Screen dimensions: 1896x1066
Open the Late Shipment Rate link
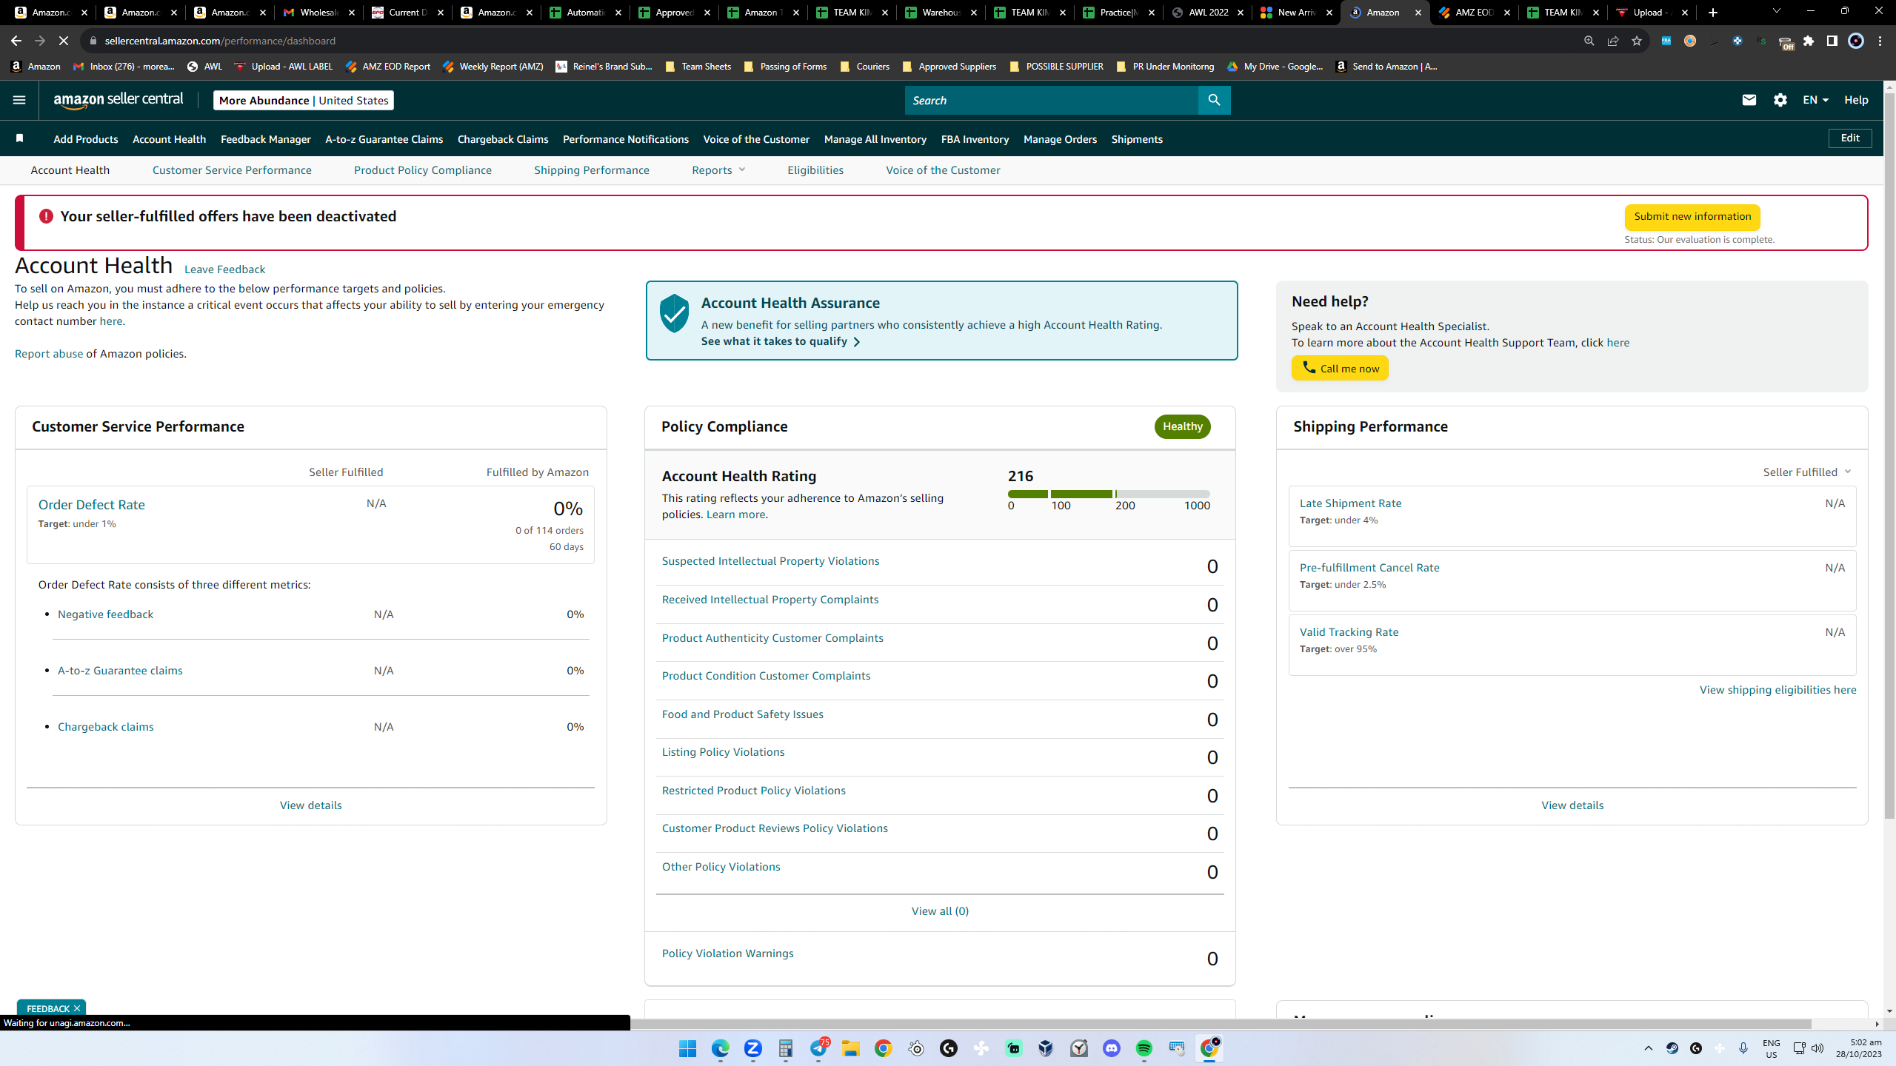[x=1351, y=503]
